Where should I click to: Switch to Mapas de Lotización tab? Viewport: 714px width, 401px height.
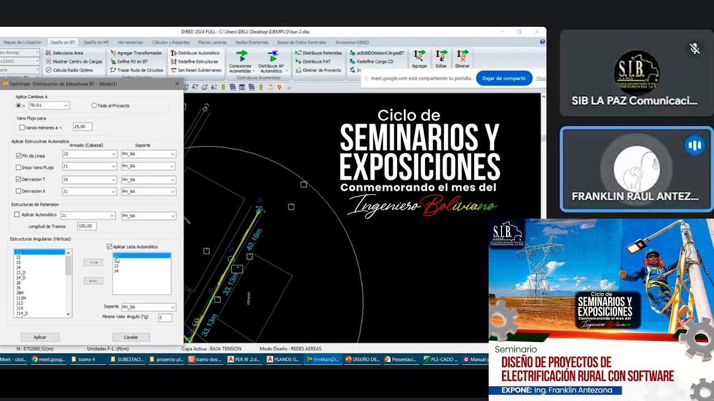point(22,42)
